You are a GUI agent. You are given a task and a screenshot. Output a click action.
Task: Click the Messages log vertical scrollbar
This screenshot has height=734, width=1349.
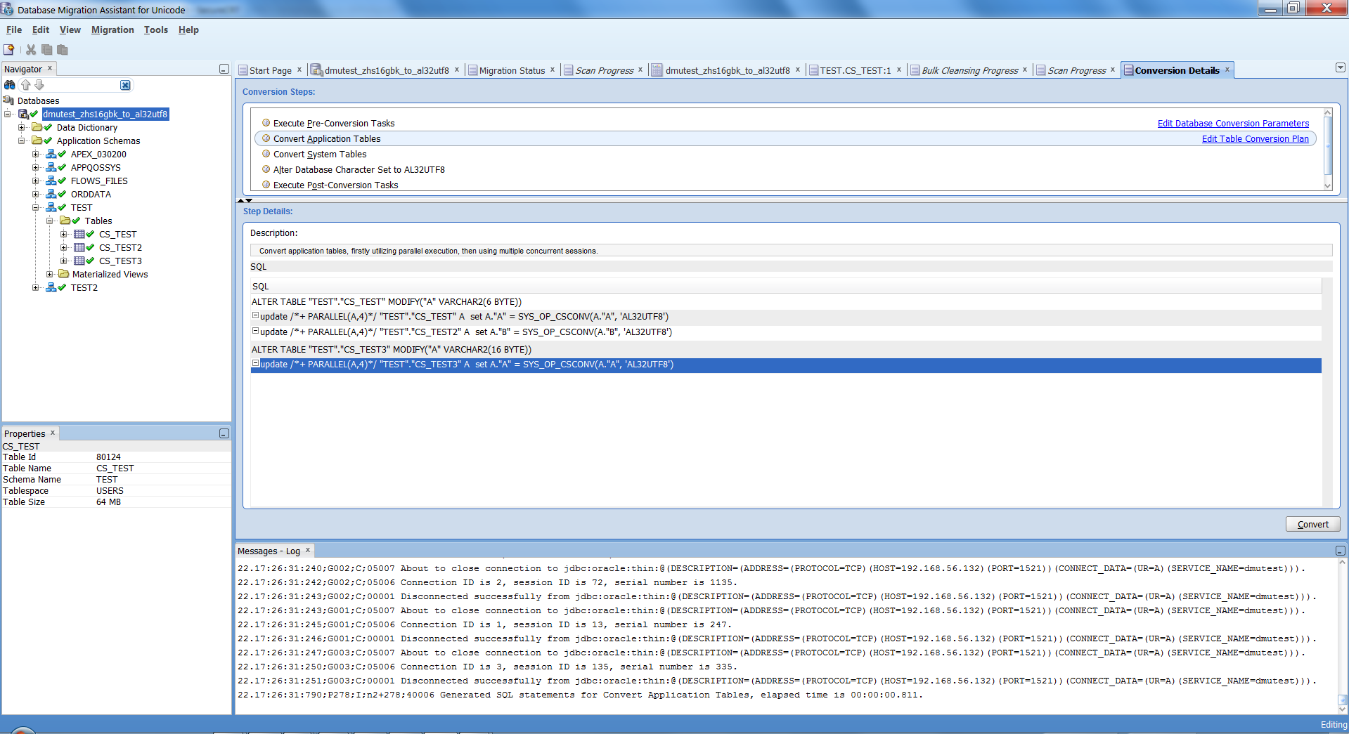tap(1342, 636)
